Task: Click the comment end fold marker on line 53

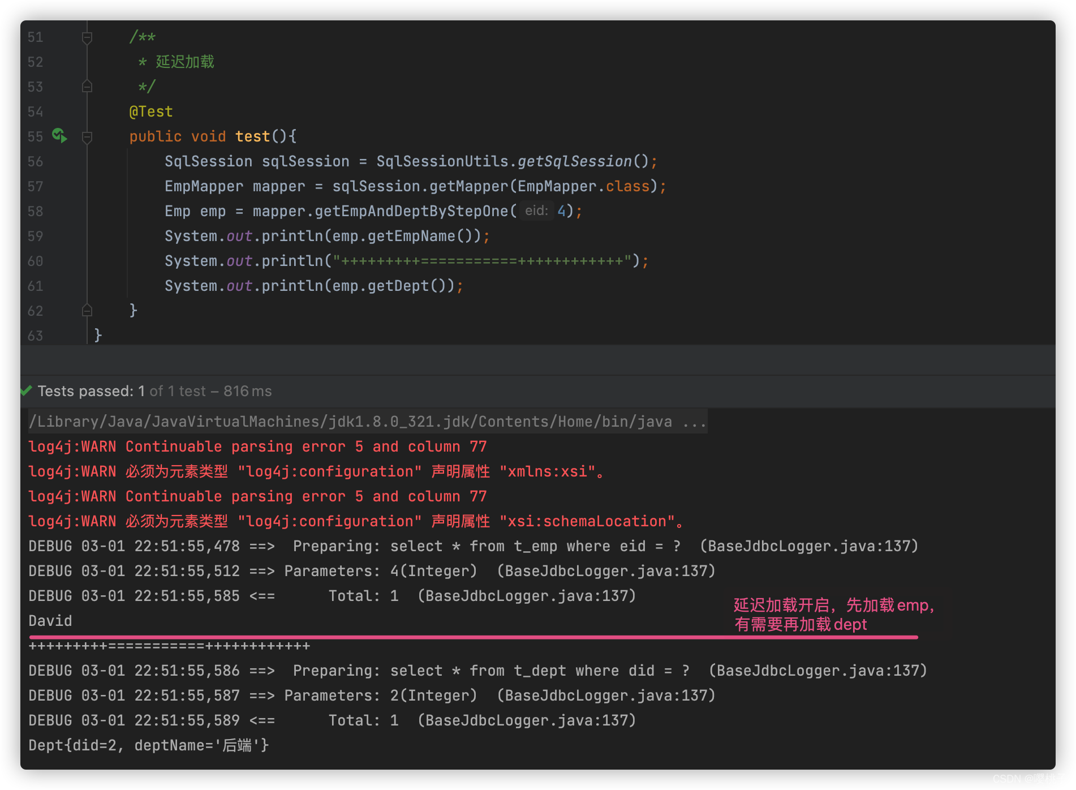Action: [87, 87]
